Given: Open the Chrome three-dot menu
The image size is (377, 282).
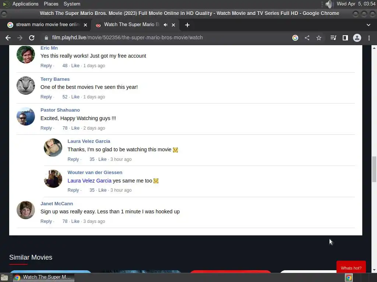Looking at the screenshot, I should 369,38.
